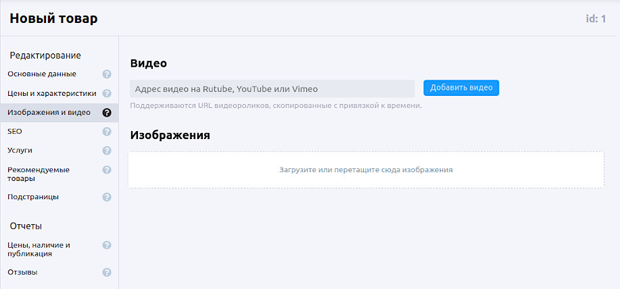Open the SEO settings section
The height and width of the screenshot is (289, 620).
point(15,132)
